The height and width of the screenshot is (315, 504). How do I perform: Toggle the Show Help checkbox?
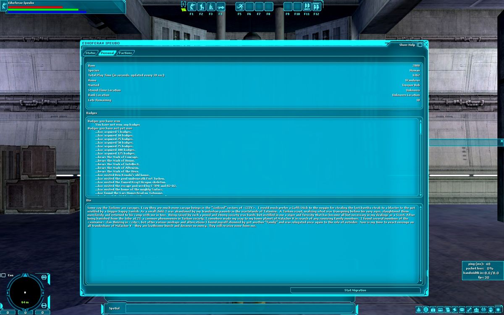click(420, 45)
